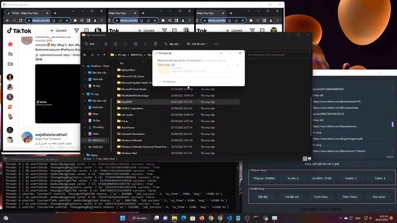The image size is (397, 223).
Task: Click the Rename icon in File Explorer toolbar
Action: click(135, 44)
